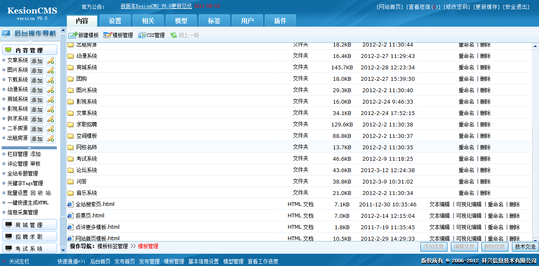Screen dimensions: 539x266
Task: Open CSS管理 in the toolbar
Action: pyautogui.click(x=151, y=35)
